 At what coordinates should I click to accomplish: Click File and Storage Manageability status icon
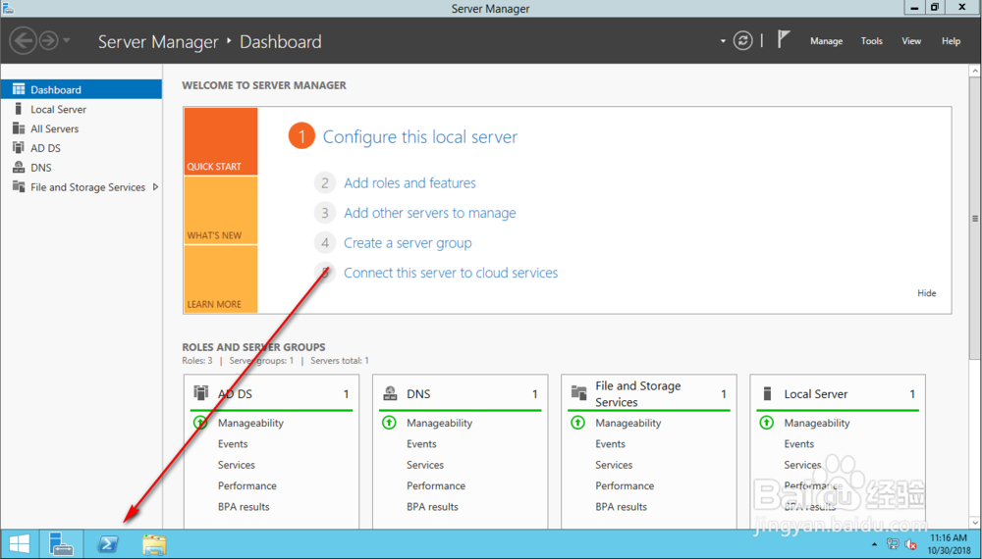[x=578, y=423]
